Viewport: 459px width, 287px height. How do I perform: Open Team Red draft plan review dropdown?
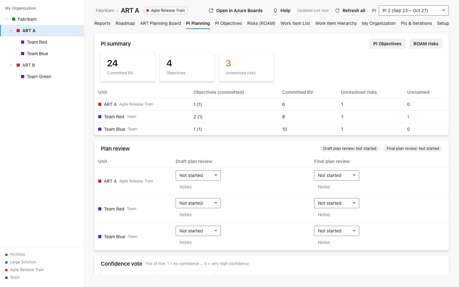coord(198,203)
